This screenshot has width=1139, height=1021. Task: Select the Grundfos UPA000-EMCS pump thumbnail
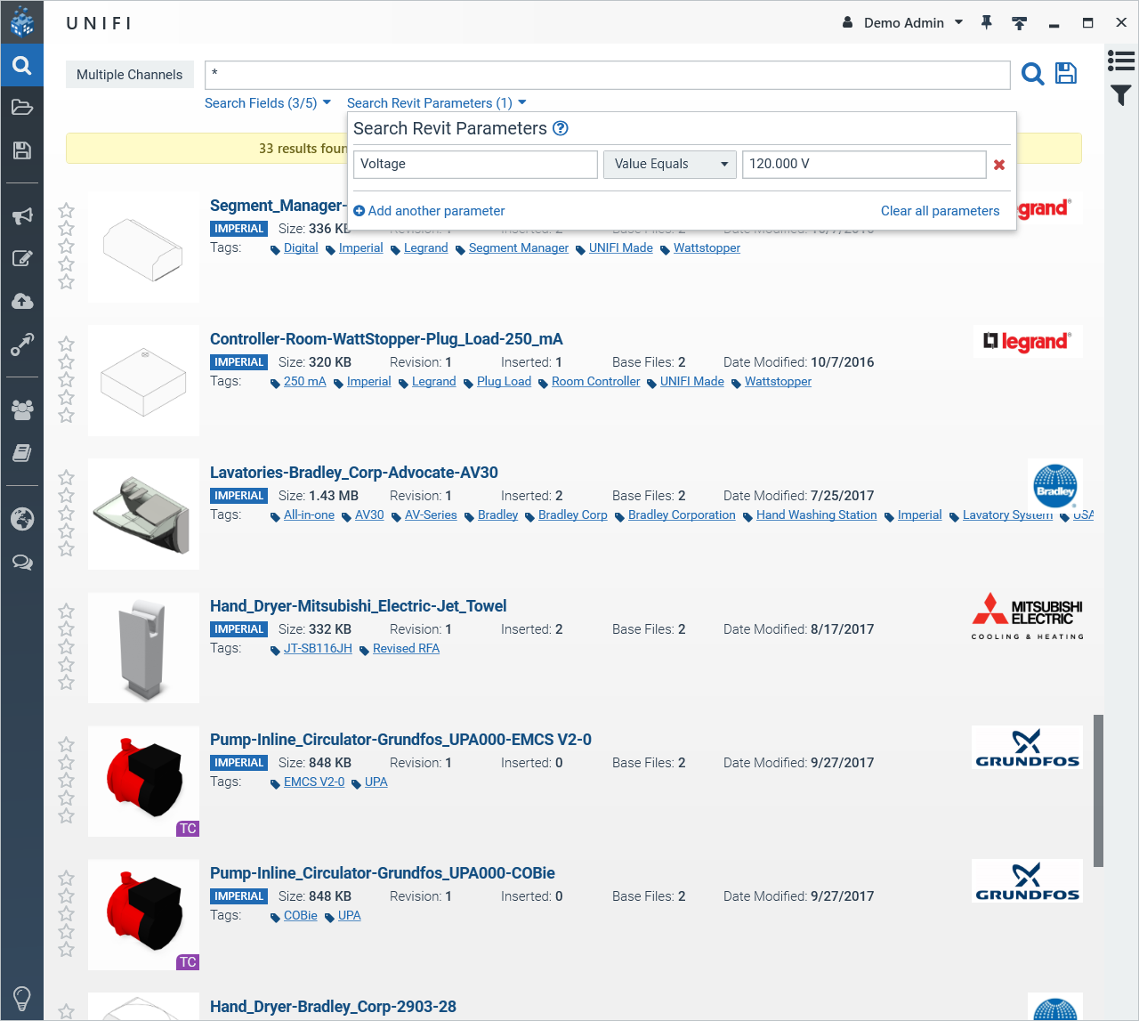[143, 782]
